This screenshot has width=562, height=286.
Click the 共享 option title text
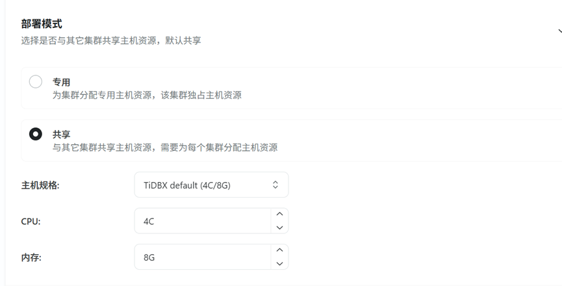(x=61, y=135)
